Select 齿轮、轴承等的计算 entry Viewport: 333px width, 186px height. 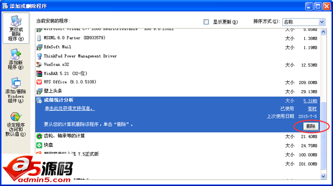coord(178,136)
